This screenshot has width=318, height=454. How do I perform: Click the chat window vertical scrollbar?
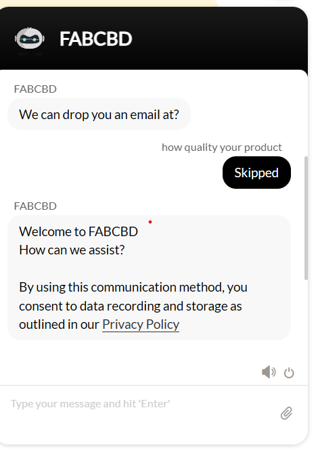pos(306,218)
